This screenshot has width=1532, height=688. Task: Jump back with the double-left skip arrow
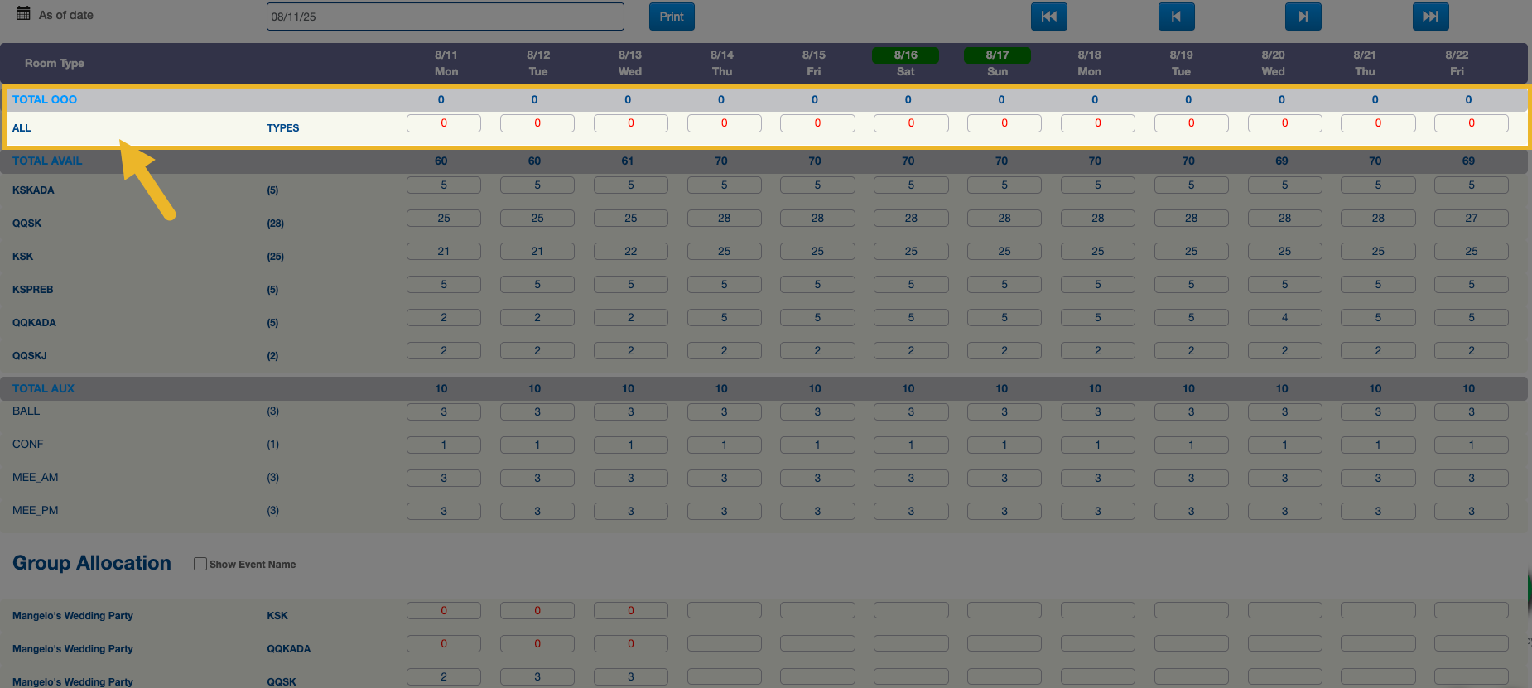[x=1048, y=17]
